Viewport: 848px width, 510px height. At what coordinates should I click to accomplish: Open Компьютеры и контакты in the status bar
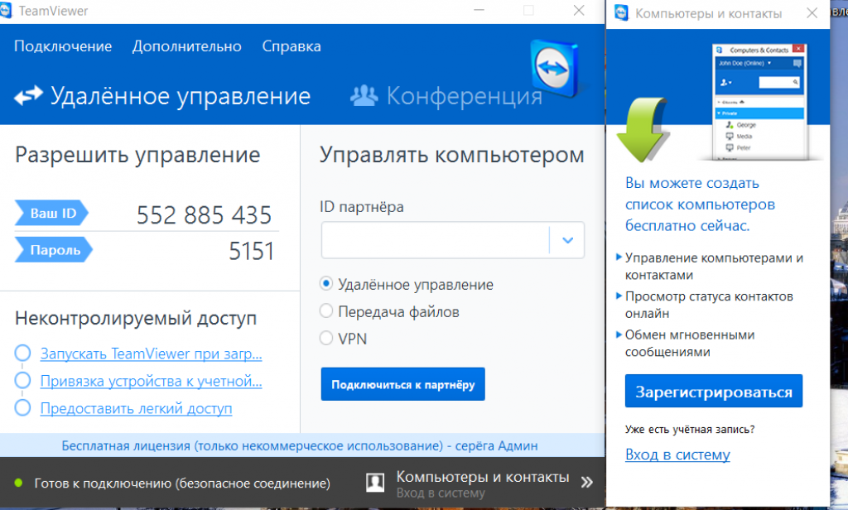coord(483,477)
